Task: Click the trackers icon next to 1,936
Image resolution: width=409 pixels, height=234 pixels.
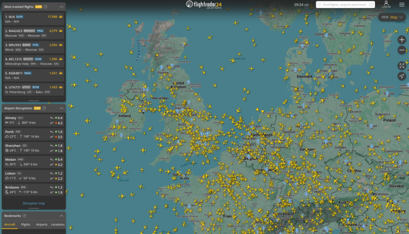Action: click(61, 59)
